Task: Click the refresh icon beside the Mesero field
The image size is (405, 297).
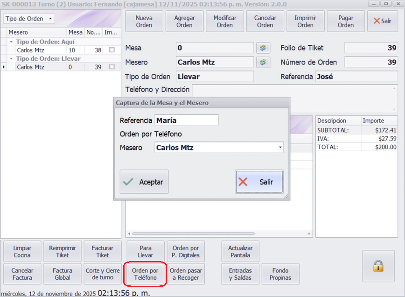Action: (263, 62)
